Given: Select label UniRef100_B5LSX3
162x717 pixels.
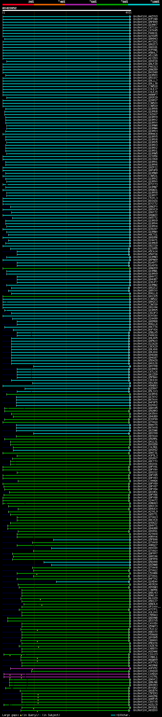Looking at the screenshot, I should 145,391.
